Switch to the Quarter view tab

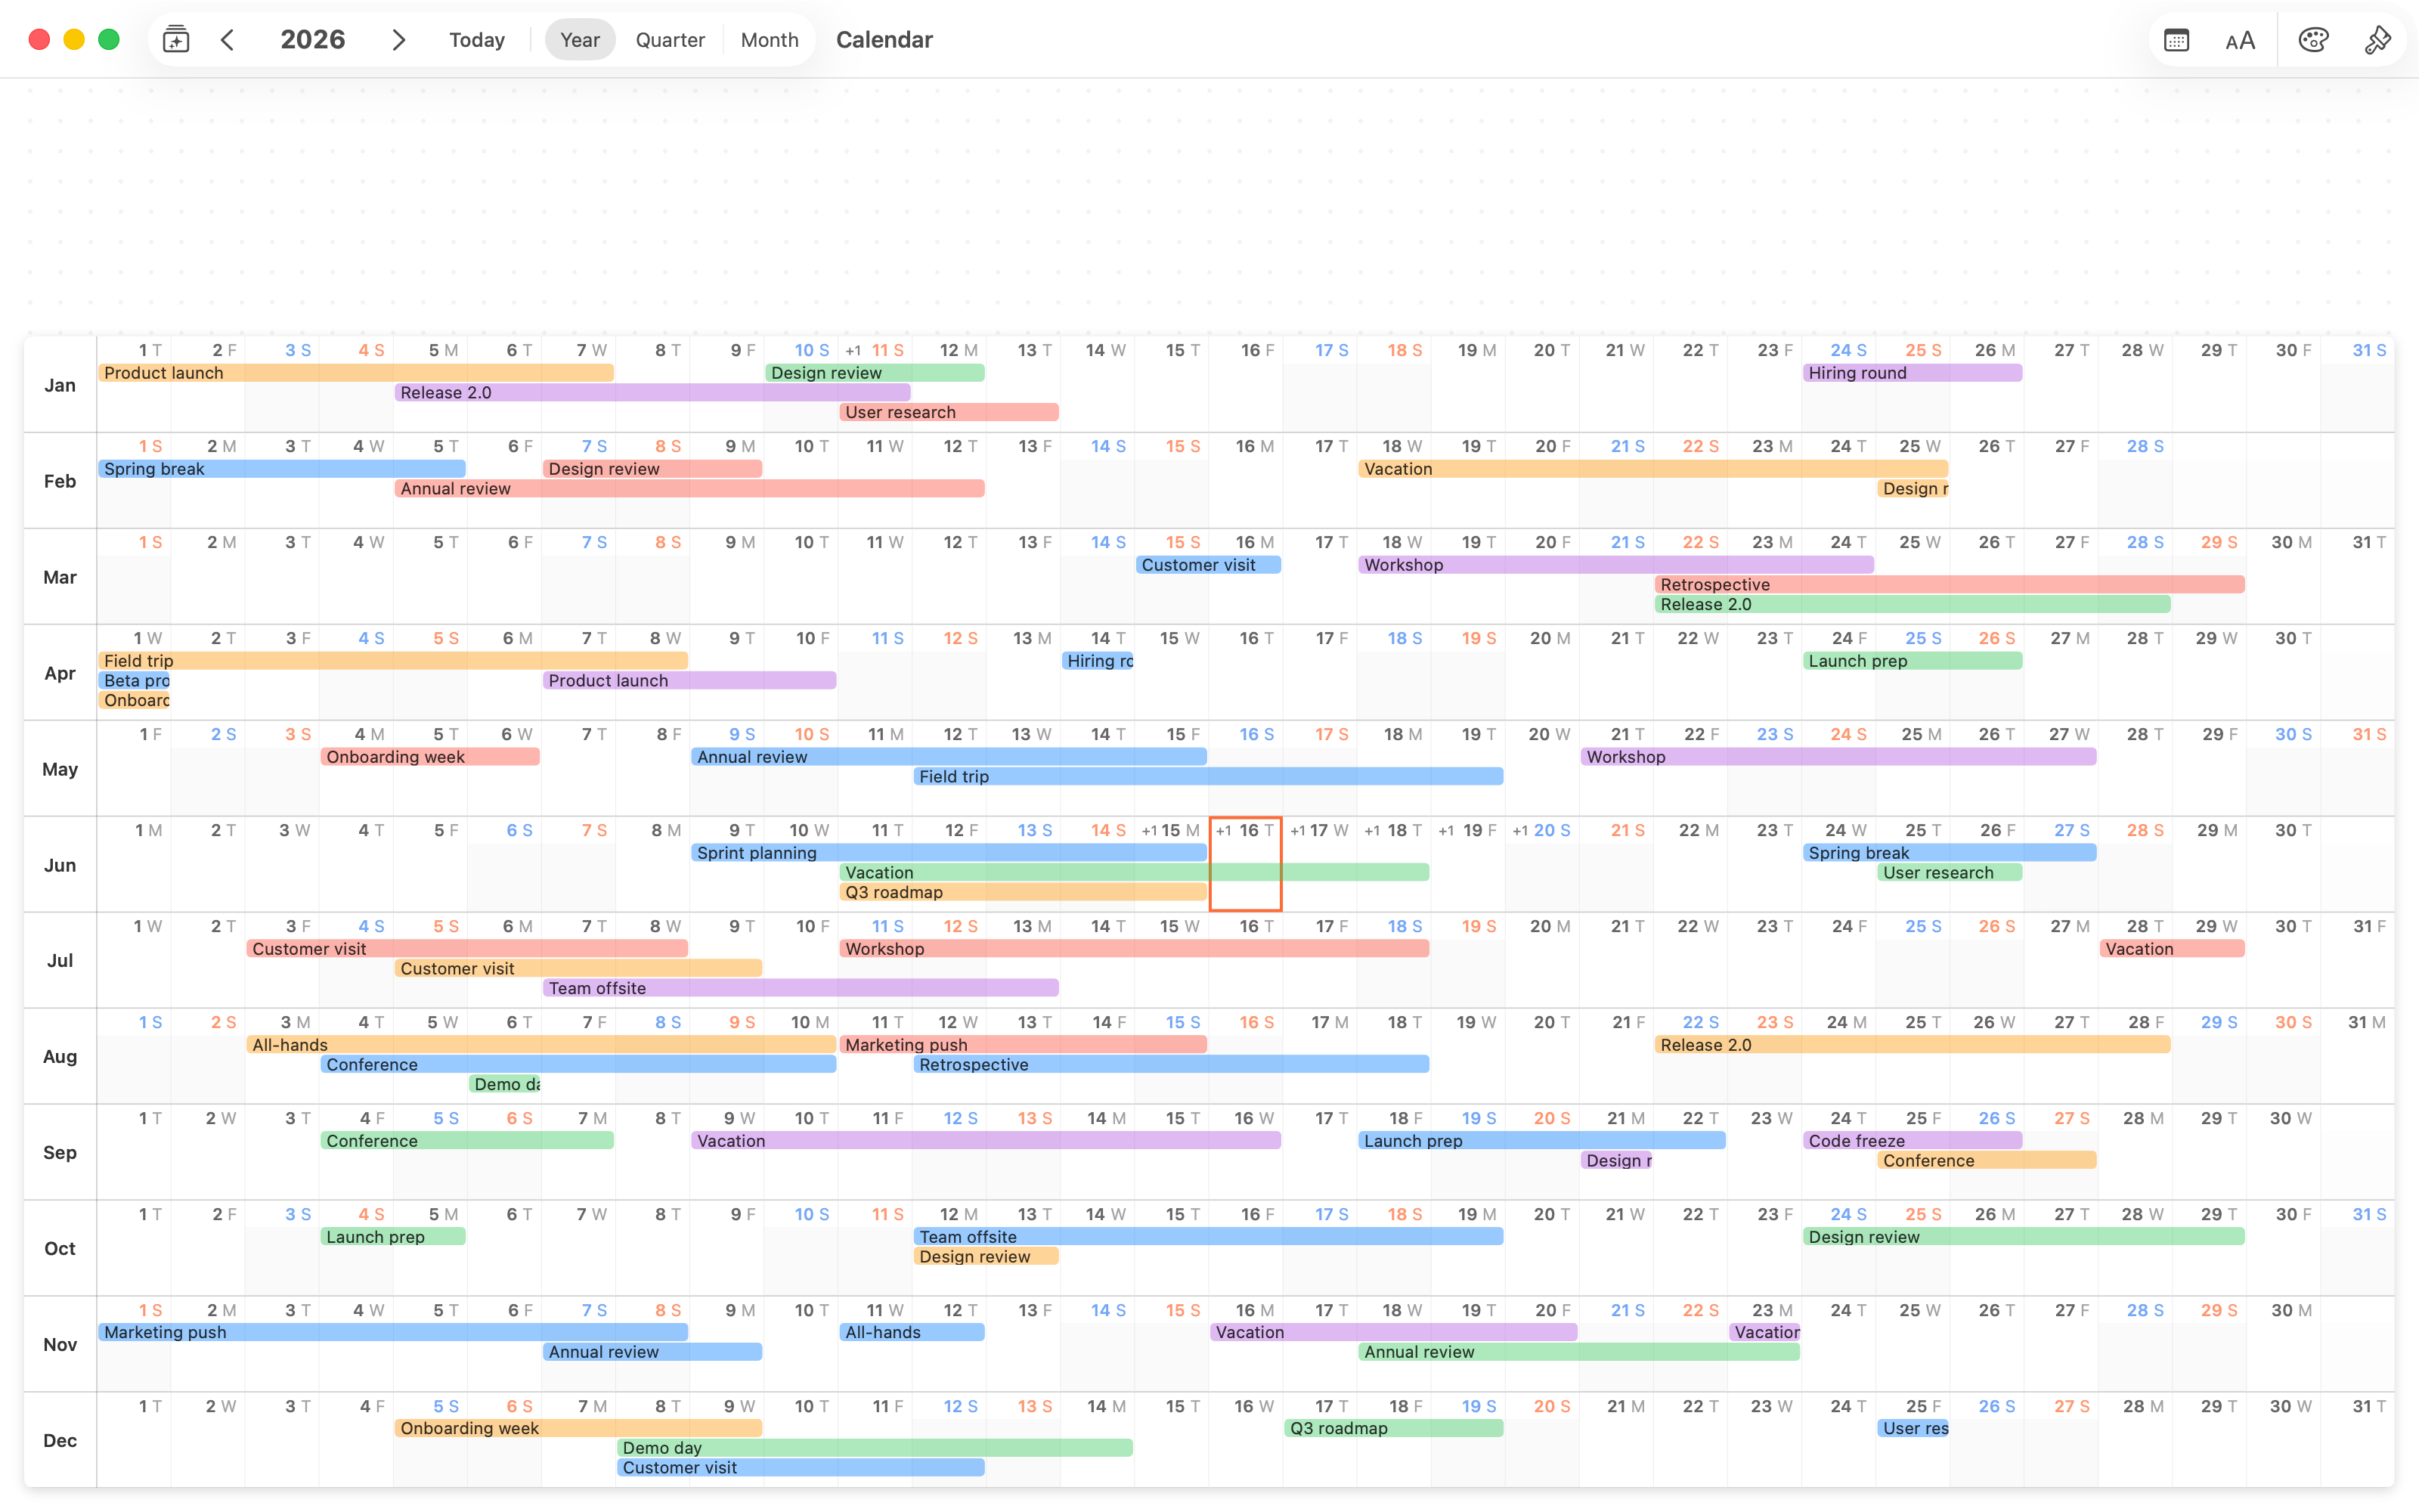pyautogui.click(x=670, y=40)
